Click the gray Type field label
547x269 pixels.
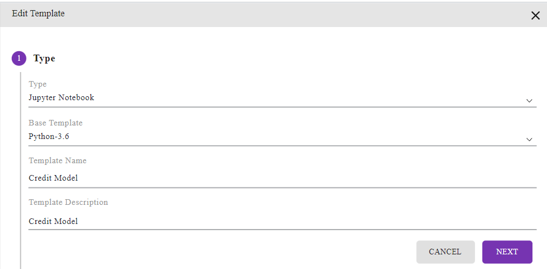coord(37,84)
